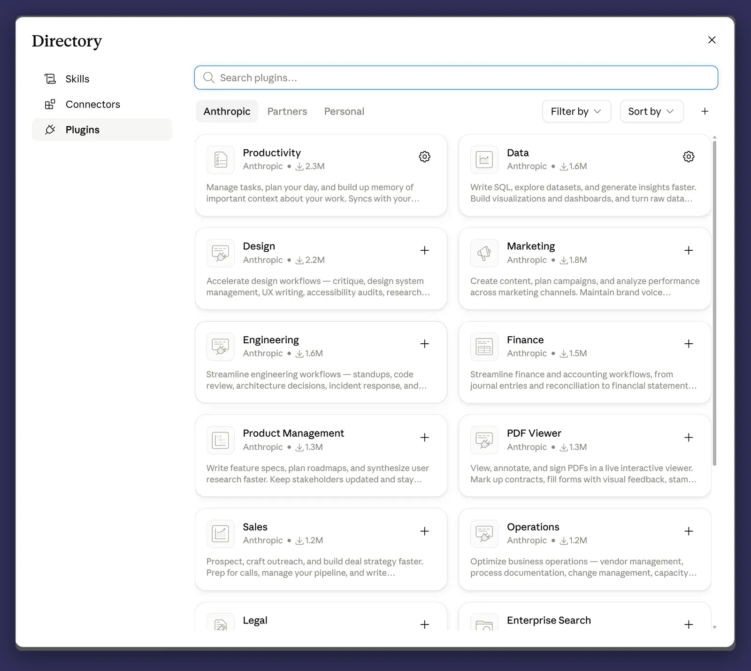The height and width of the screenshot is (671, 751).
Task: Add the Product Management plugin
Action: coord(424,438)
